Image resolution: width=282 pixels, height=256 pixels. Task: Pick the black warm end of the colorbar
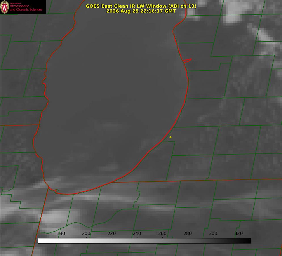249,241
